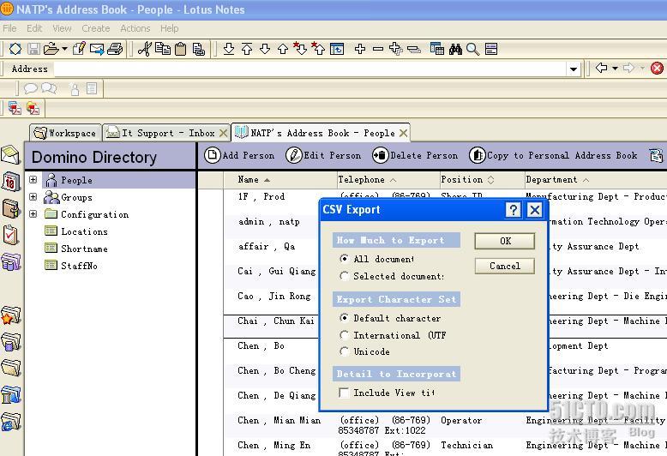
Task: Select the International (UTF) radio option
Action: [344, 335]
